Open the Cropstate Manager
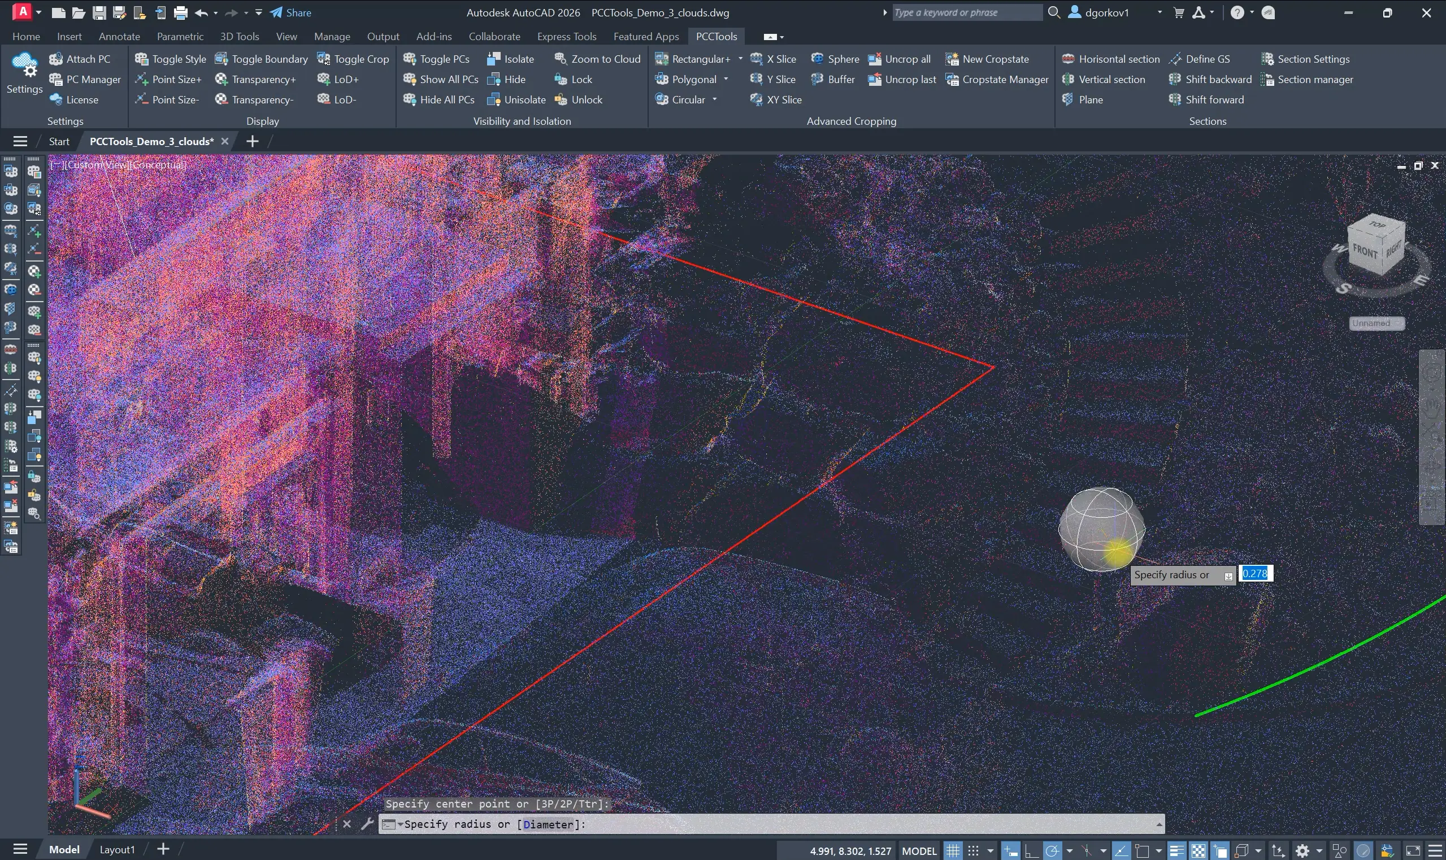 coord(997,80)
